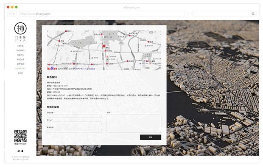
Task: Click the yellow browser minimize dot
Action: (x=12, y=7)
